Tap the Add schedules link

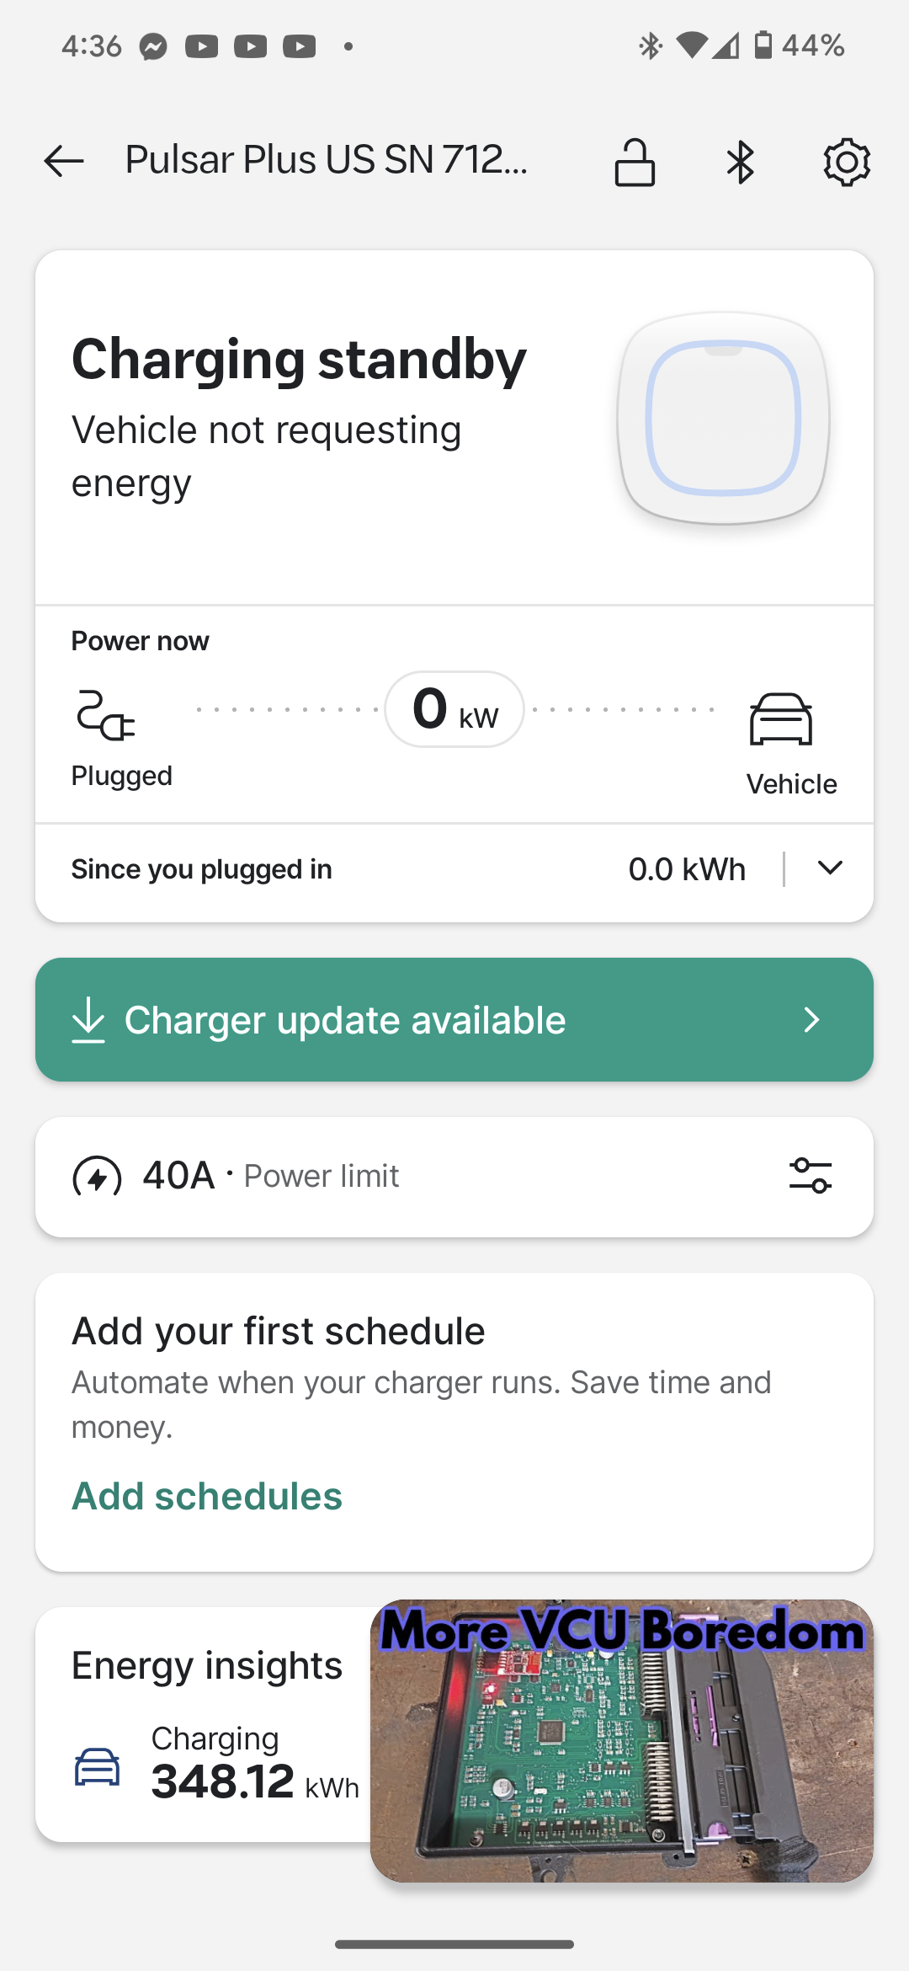click(207, 1497)
